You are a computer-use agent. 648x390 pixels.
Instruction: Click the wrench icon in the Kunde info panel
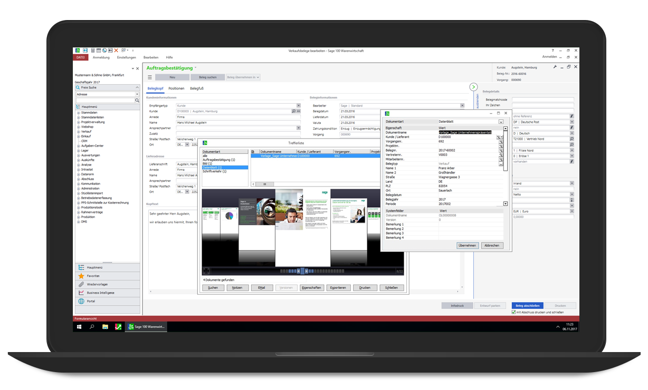click(555, 67)
